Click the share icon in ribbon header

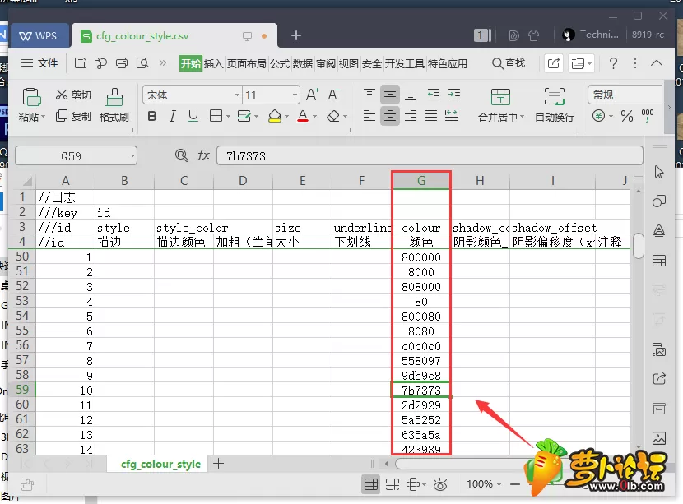554,63
